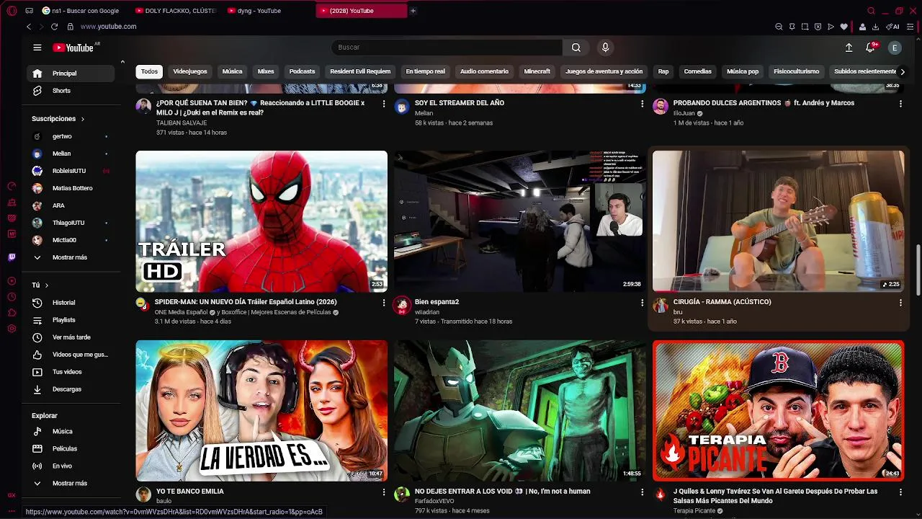Open Música under Explorar
The image size is (922, 519).
pos(71,431)
